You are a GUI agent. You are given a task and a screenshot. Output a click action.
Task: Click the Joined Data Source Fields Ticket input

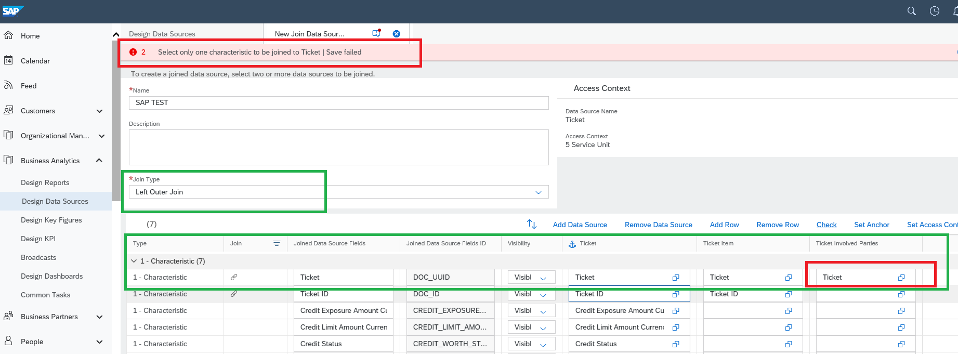(343, 277)
